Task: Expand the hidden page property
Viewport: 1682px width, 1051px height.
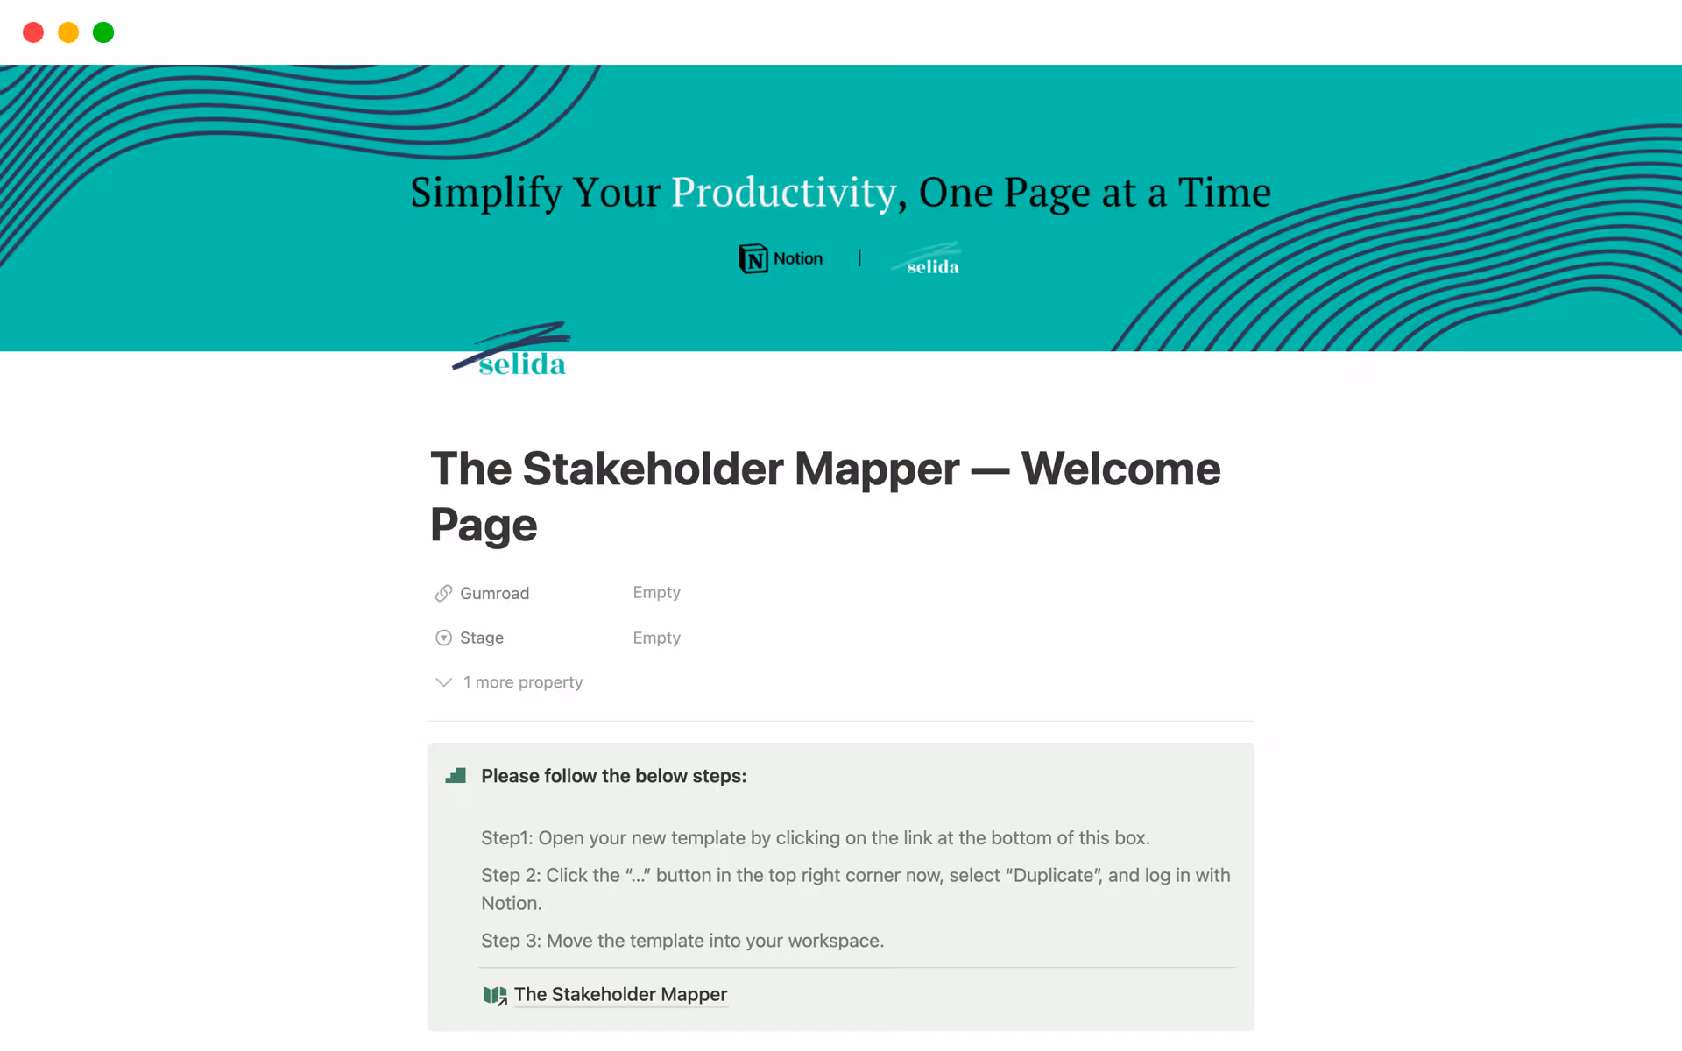Action: click(522, 682)
